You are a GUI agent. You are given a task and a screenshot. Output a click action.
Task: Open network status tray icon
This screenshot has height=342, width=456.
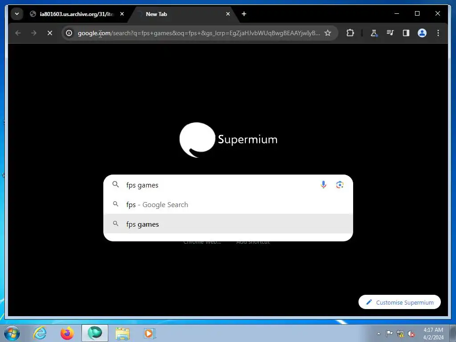point(400,334)
